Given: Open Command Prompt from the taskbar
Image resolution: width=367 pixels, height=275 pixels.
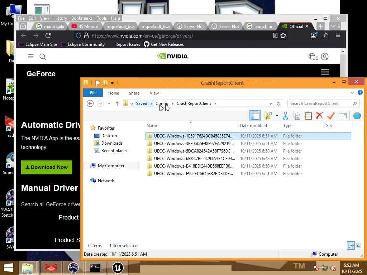Looking at the screenshot, I should click(x=95, y=268).
